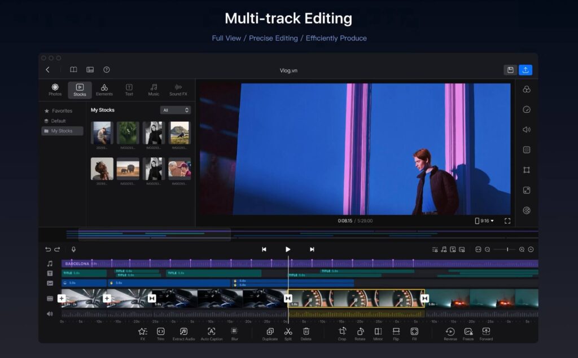Open the Elements tab
Viewport: 578px width, 358px height.
(104, 90)
